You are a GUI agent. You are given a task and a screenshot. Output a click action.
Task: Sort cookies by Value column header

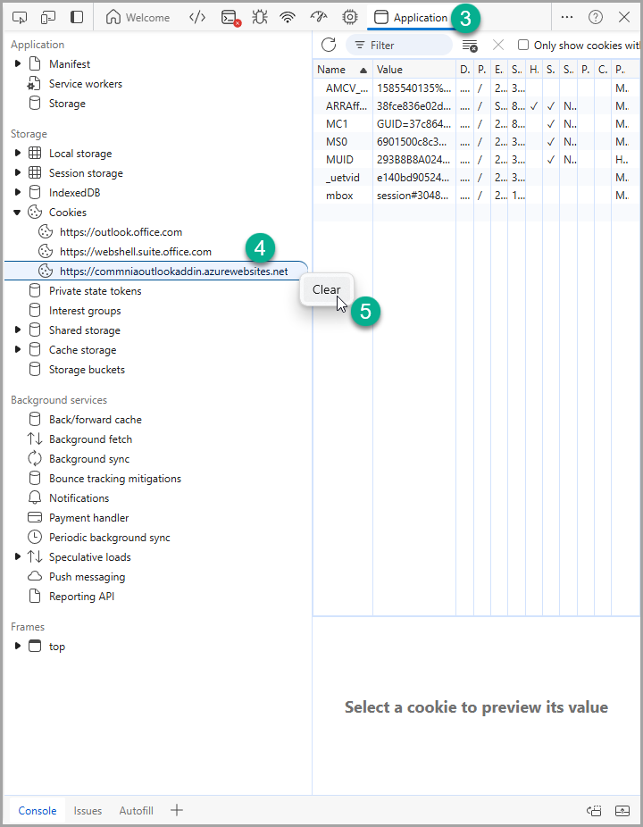coord(414,69)
